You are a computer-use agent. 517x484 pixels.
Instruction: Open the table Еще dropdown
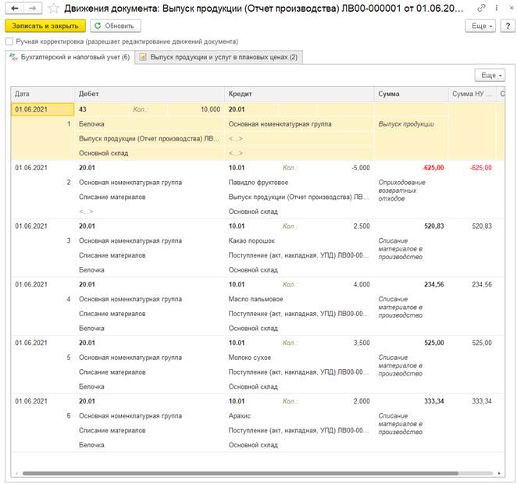[490, 76]
